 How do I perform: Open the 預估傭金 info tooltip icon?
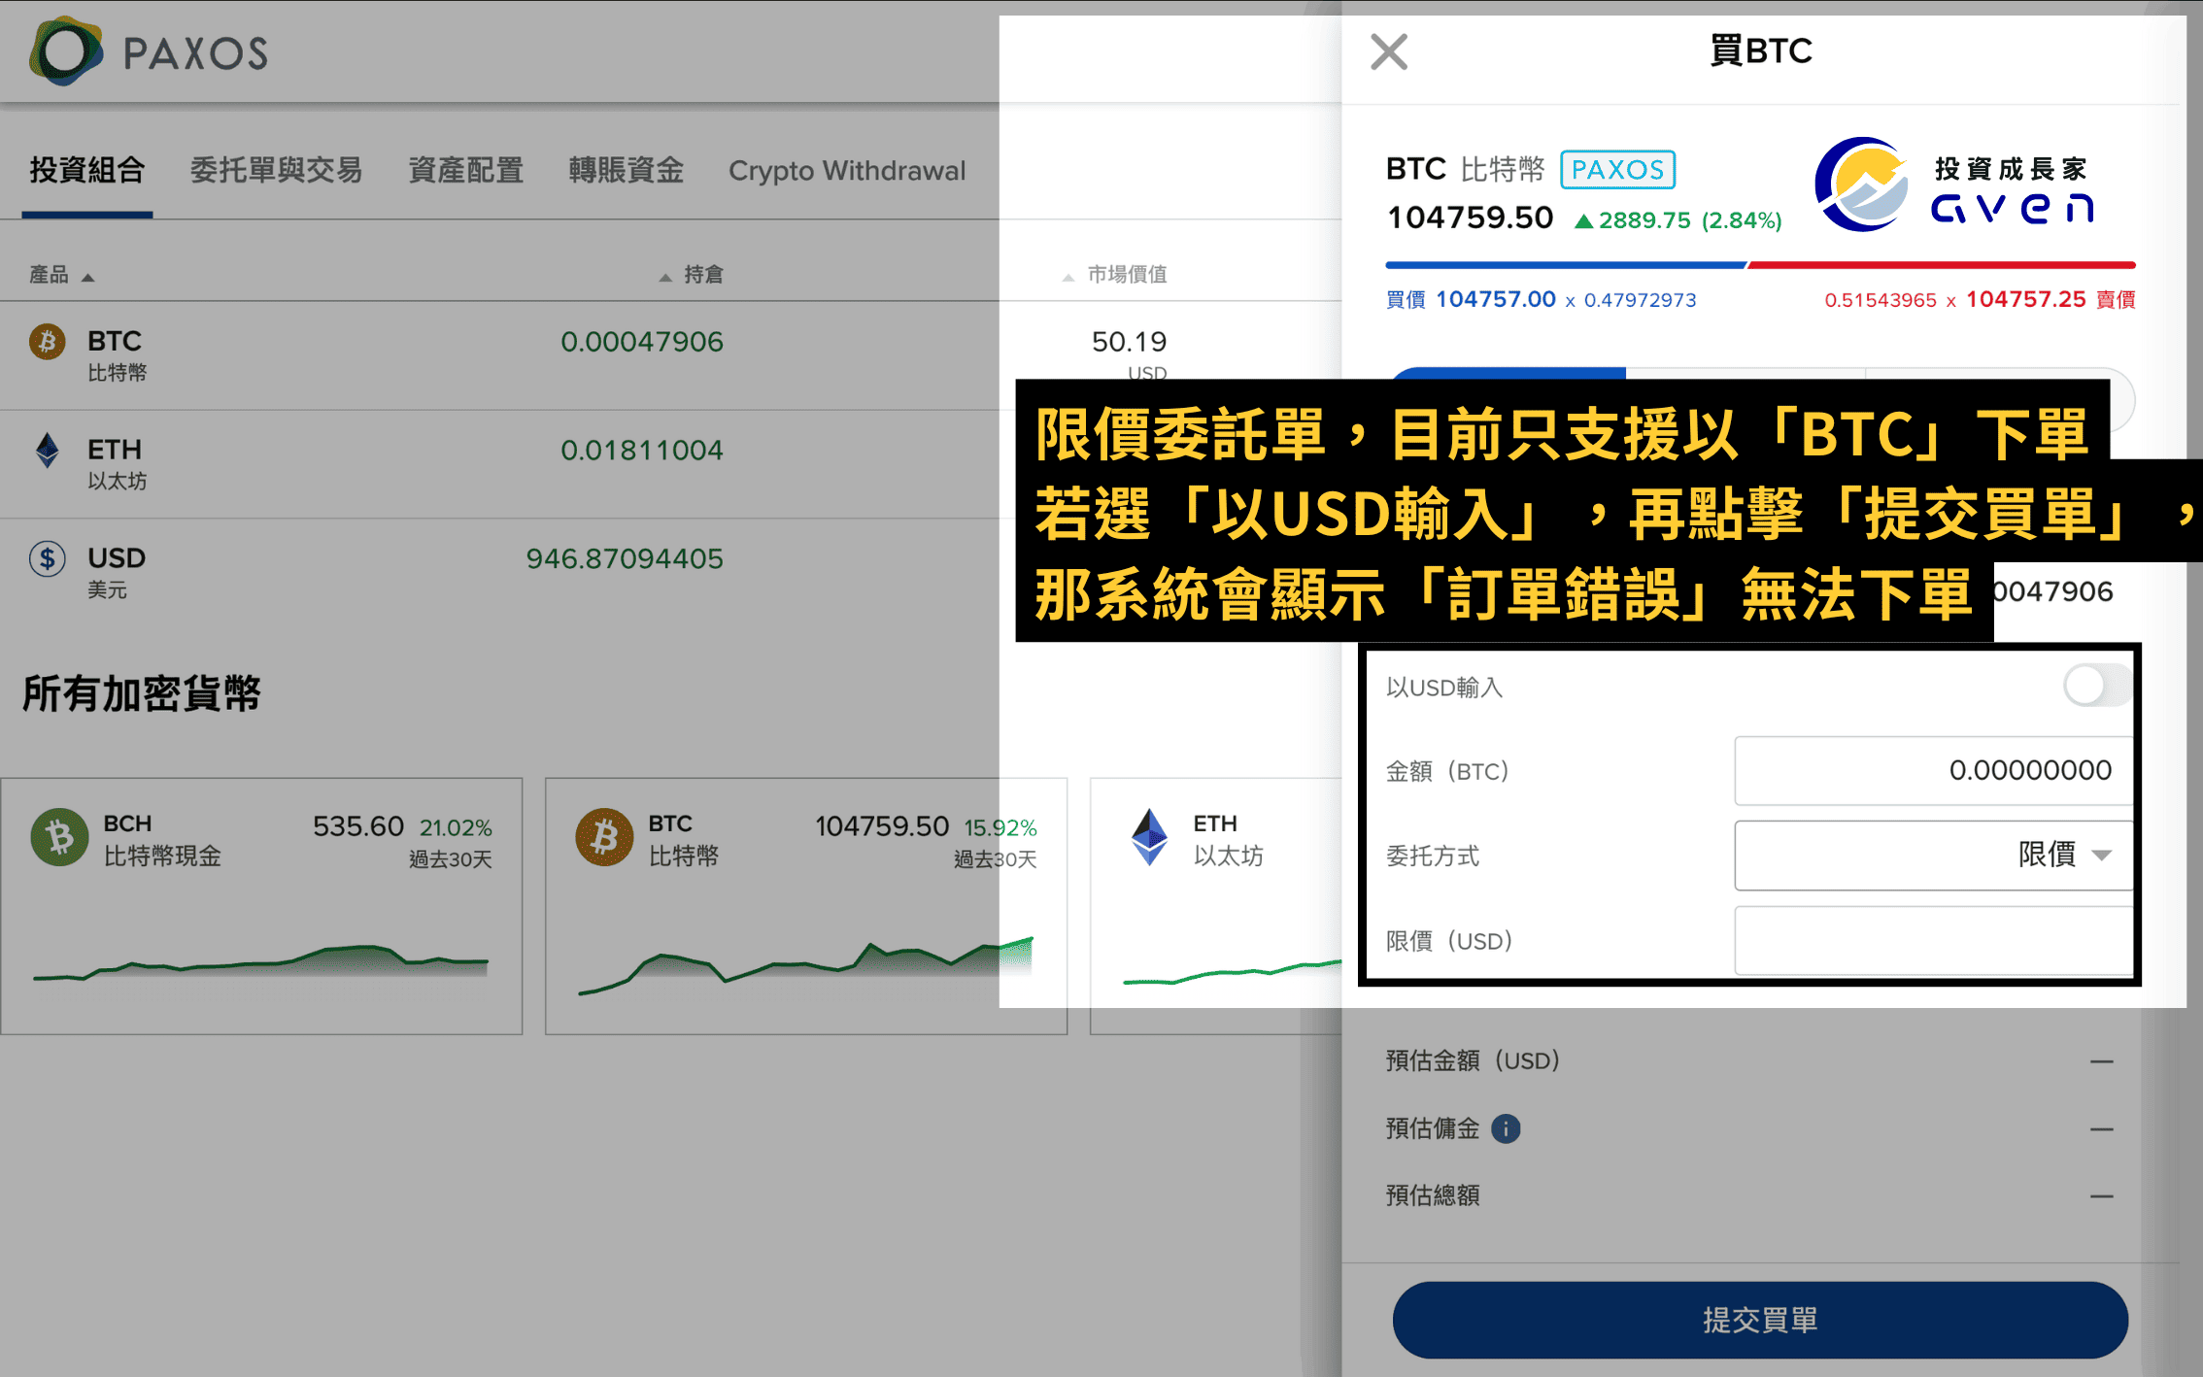(1505, 1127)
